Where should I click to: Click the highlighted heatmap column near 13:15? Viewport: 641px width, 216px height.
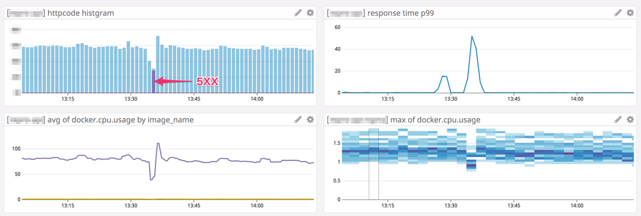(373, 164)
